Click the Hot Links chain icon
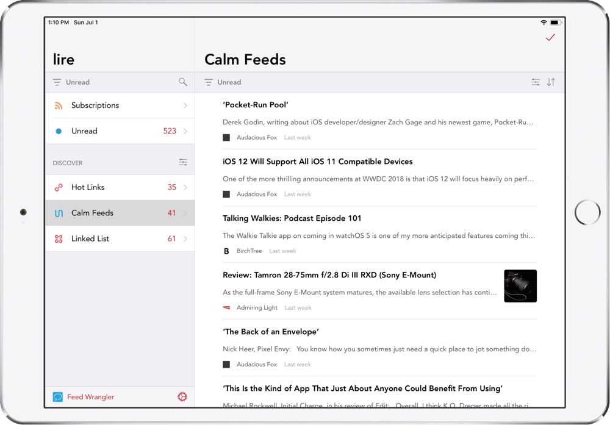Image resolution: width=610 pixels, height=425 pixels. click(59, 187)
